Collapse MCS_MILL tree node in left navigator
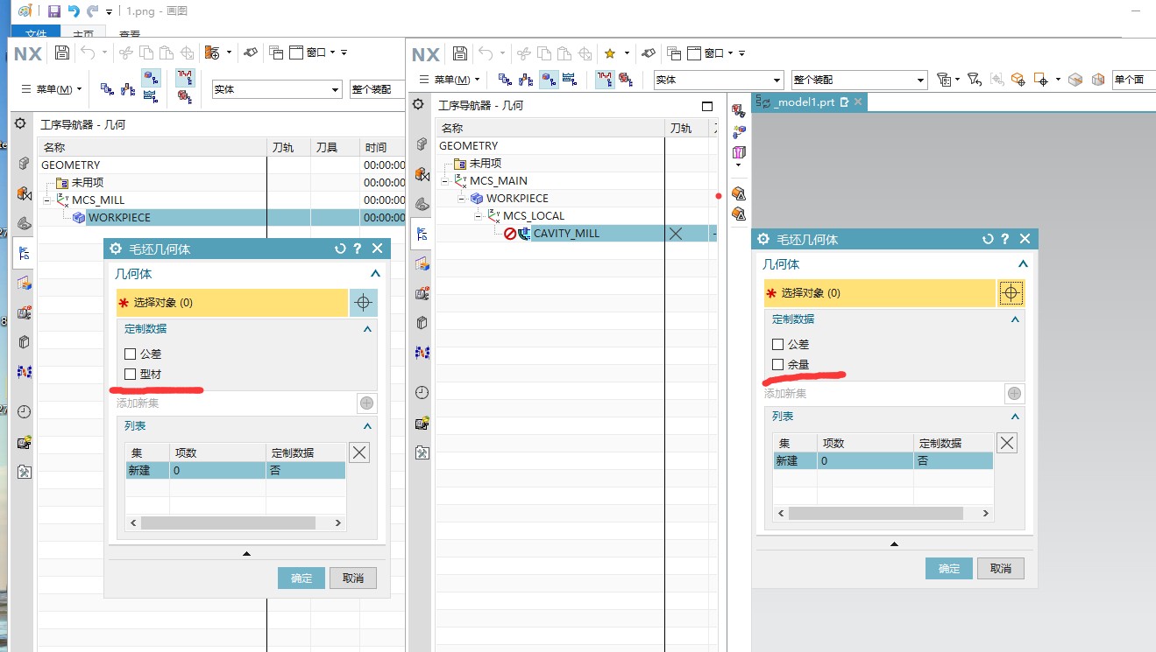The image size is (1156, 652). point(46,200)
